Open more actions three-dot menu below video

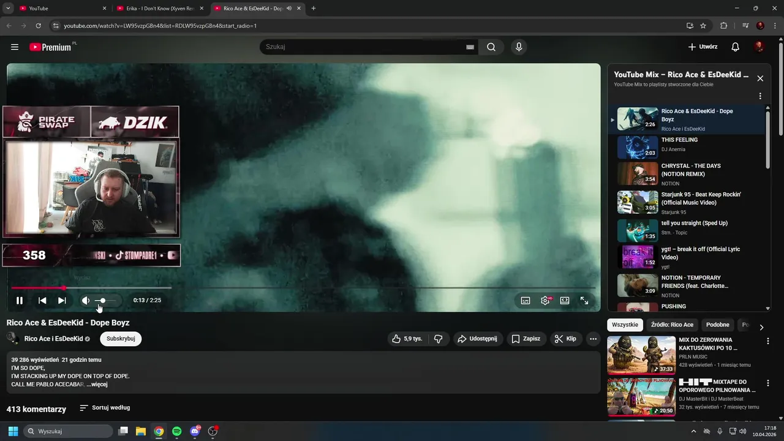593,339
